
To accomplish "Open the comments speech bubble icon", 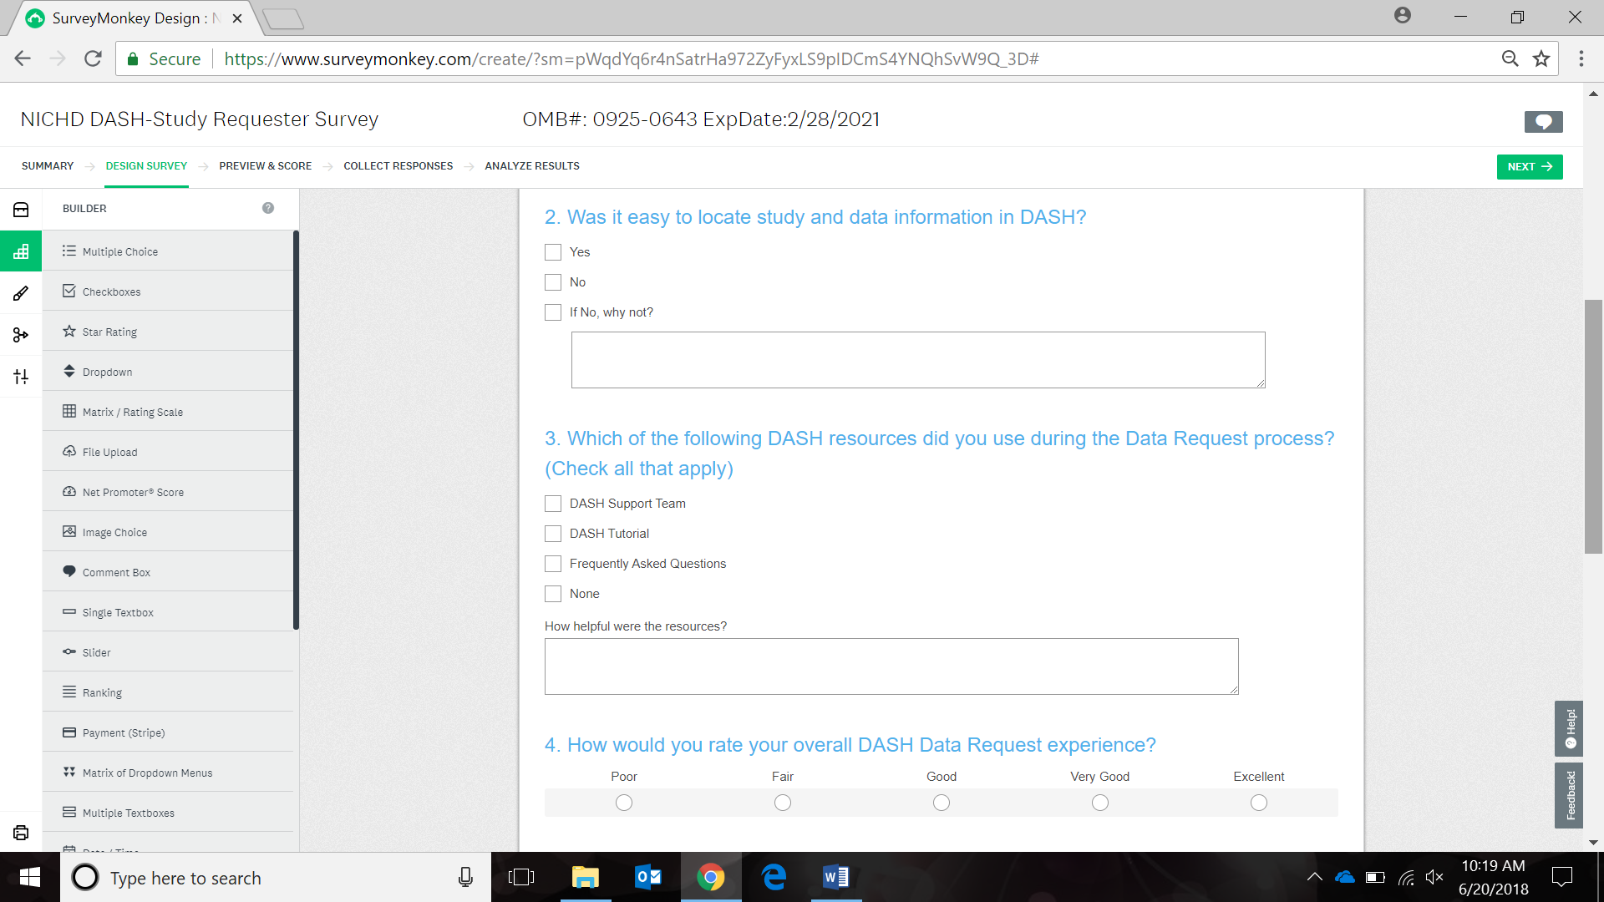I will pyautogui.click(x=1543, y=122).
